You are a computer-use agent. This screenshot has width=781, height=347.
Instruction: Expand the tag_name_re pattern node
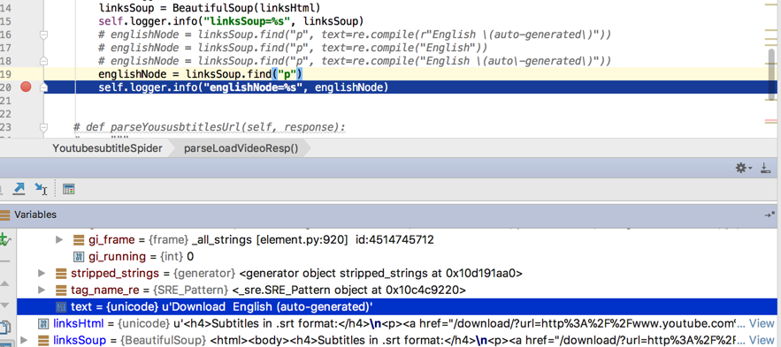tap(42, 290)
